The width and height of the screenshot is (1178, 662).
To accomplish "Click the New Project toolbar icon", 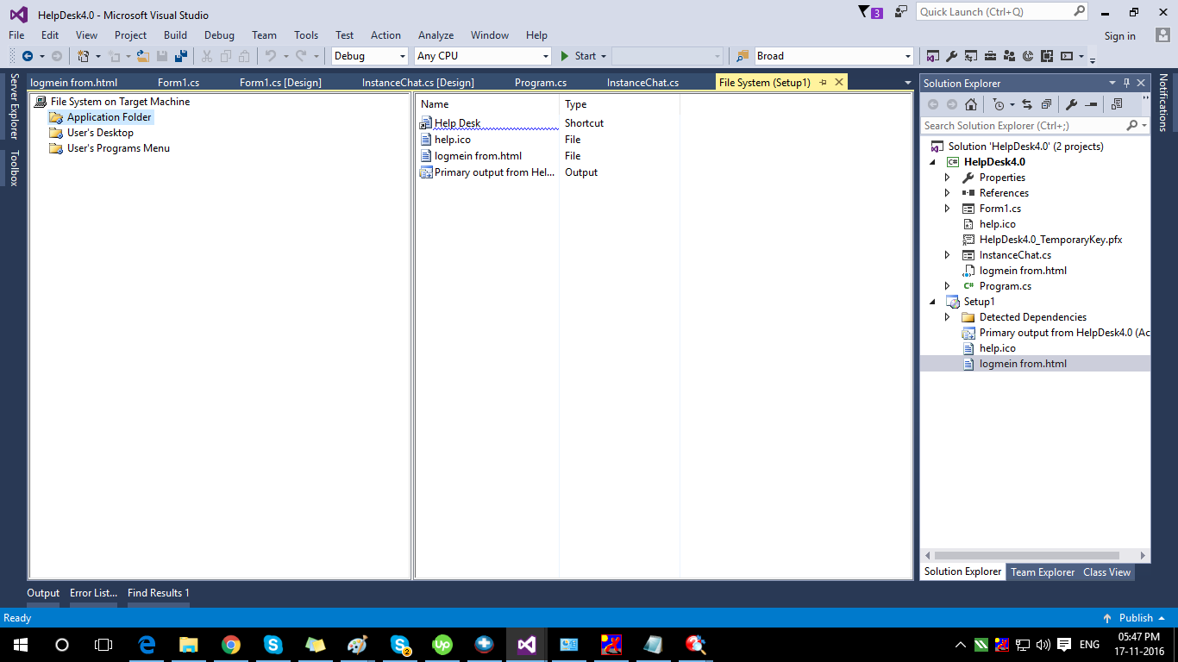I will click(x=83, y=56).
